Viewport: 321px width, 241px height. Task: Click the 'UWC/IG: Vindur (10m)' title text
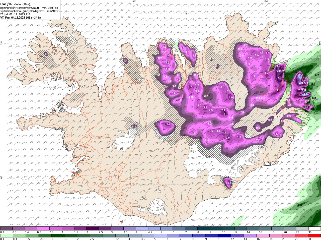pyautogui.click(x=16, y=4)
